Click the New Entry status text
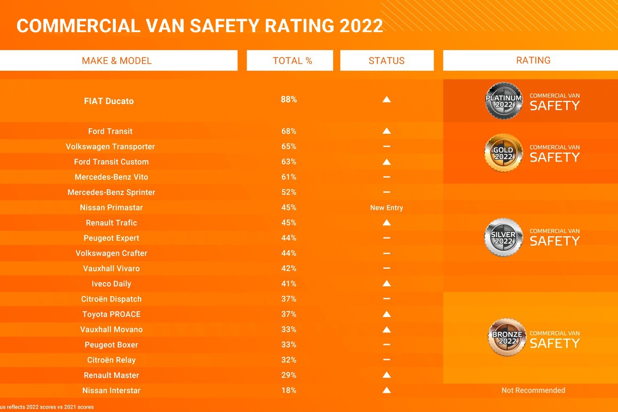Image resolution: width=618 pixels, height=412 pixels. [386, 207]
